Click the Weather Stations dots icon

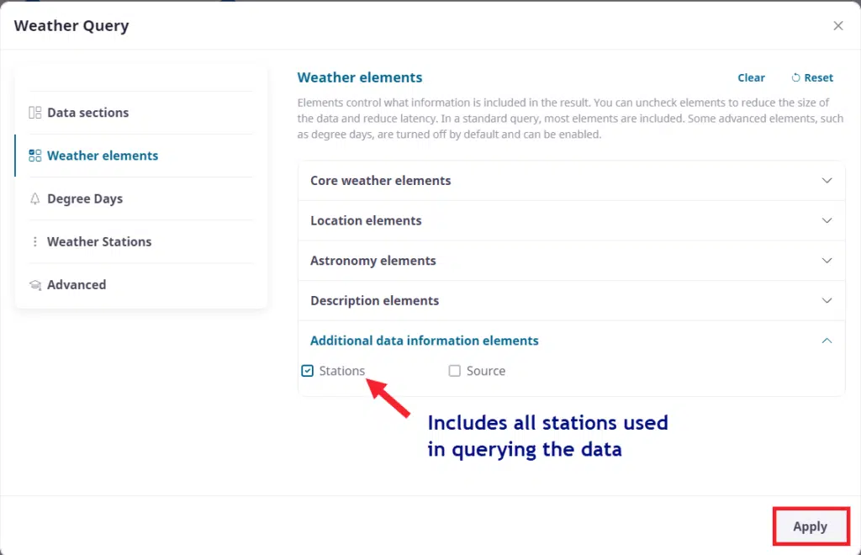click(35, 242)
